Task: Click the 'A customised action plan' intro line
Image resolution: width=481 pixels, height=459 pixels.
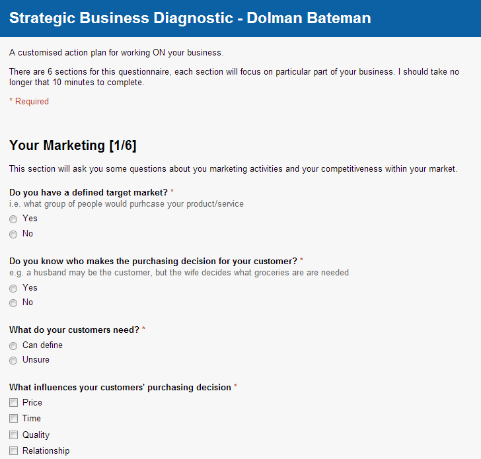Action: (x=116, y=53)
